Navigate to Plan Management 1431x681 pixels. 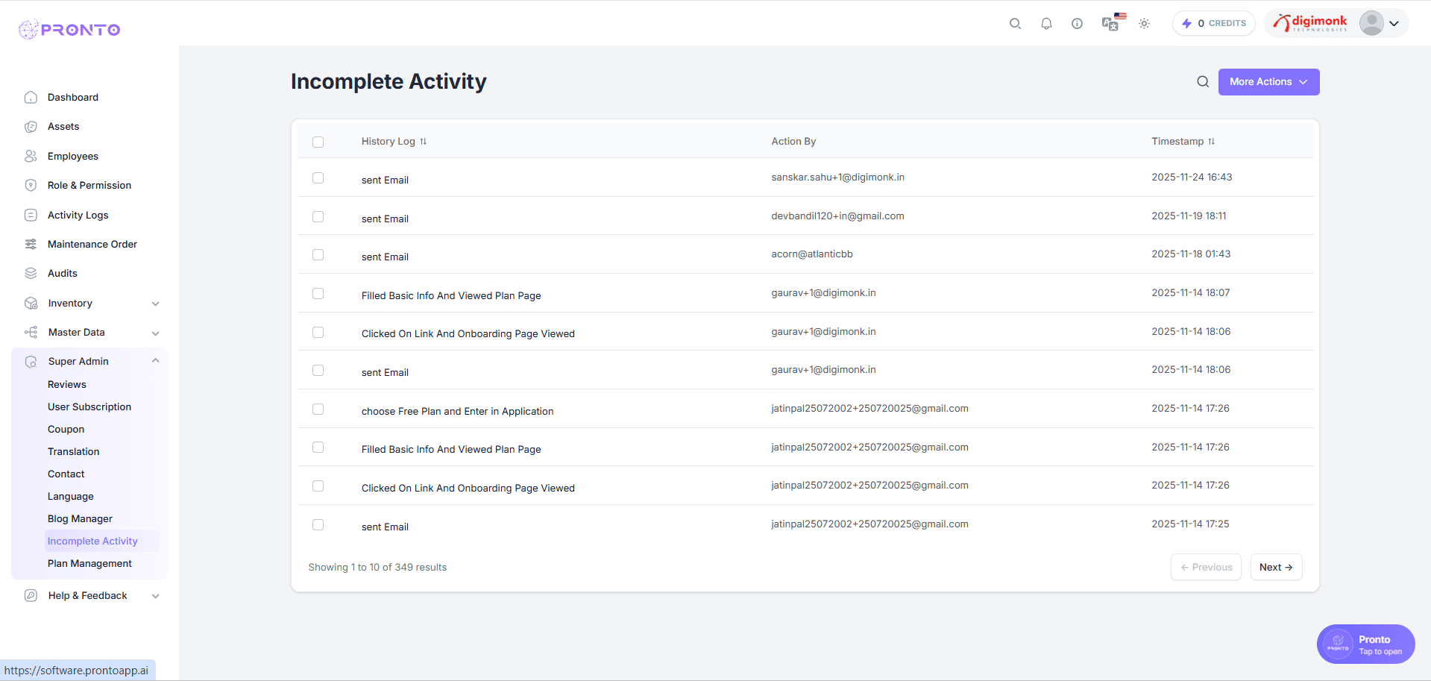[x=89, y=563]
